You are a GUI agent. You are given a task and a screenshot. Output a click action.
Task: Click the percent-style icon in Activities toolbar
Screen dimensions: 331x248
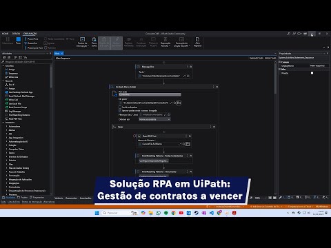pyautogui.click(x=26, y=57)
